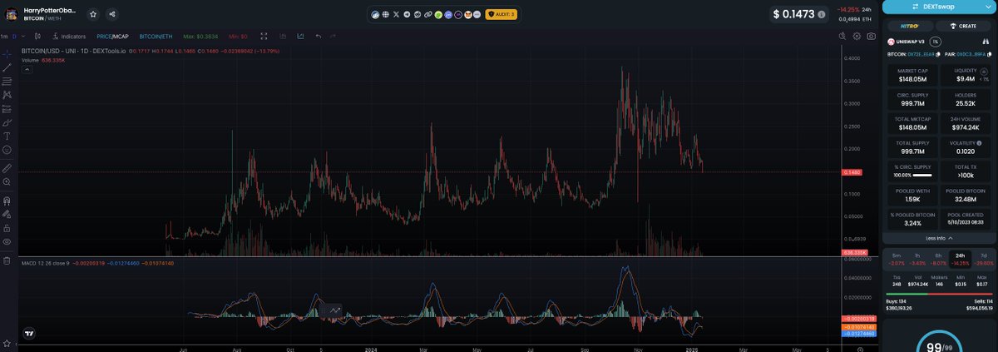Click the CREATE button
The width and height of the screenshot is (998, 352).
(965, 26)
